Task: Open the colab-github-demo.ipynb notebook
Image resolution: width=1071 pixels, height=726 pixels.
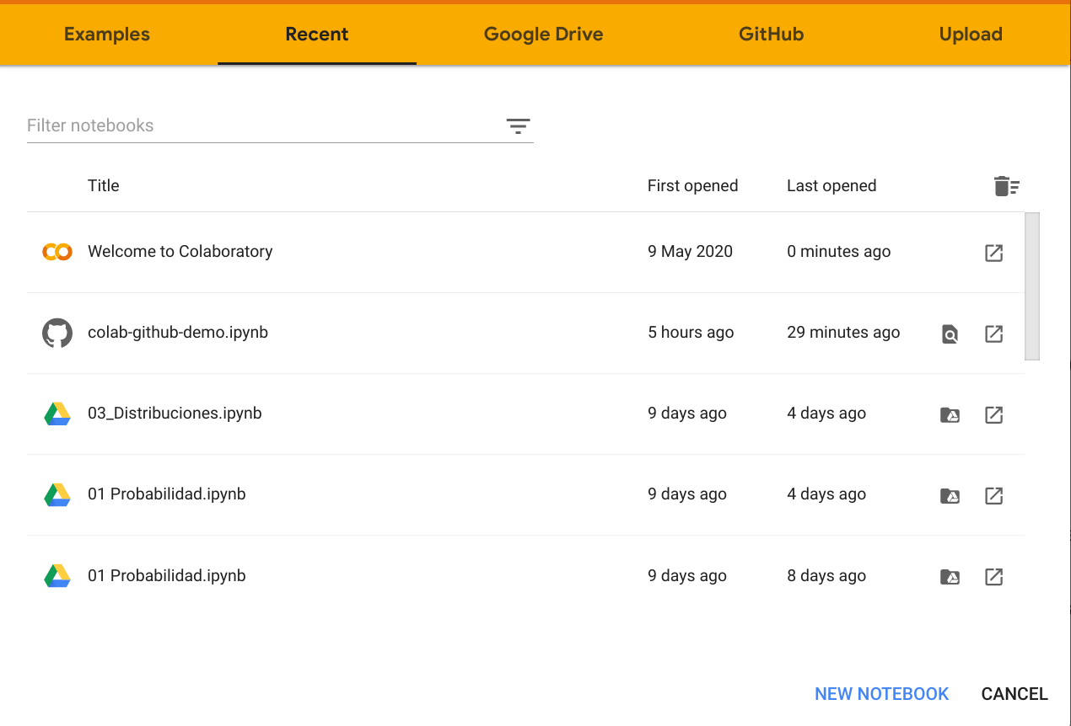Action: coord(178,333)
